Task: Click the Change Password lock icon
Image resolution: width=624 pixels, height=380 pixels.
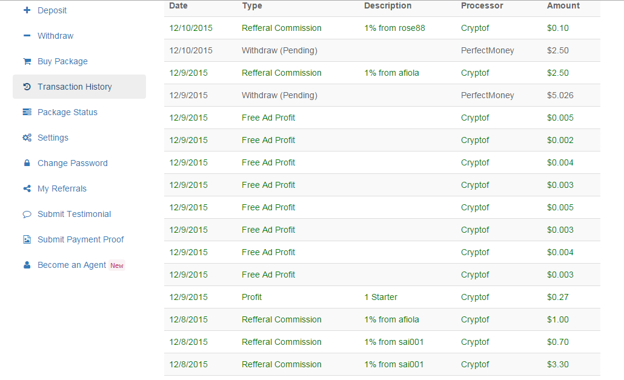Action: 27,163
